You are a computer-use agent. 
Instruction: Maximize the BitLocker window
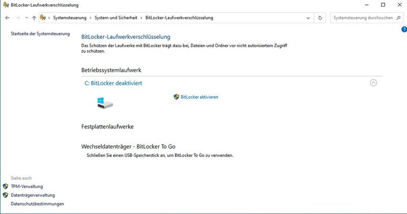point(383,5)
